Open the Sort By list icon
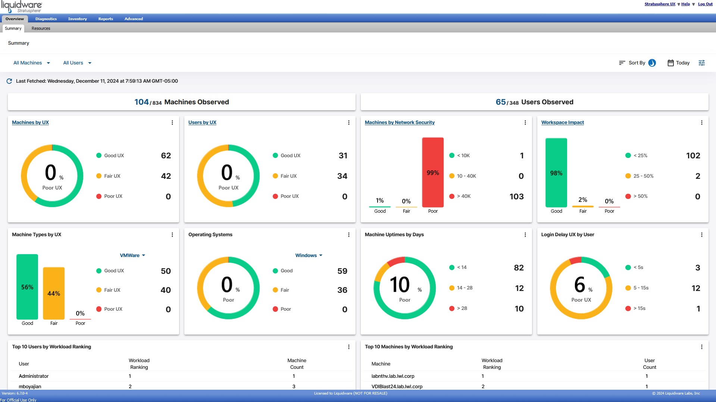Viewport: 716px width, 402px height. click(622, 63)
